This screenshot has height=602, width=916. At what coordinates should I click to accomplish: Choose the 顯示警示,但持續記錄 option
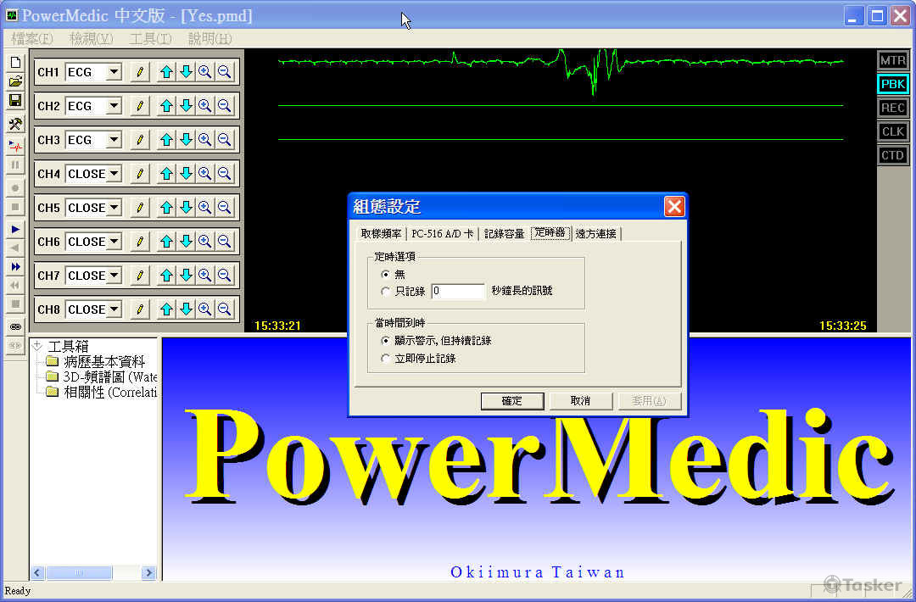coord(386,341)
